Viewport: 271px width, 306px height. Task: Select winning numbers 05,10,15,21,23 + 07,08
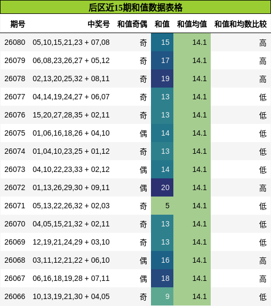click(x=71, y=42)
